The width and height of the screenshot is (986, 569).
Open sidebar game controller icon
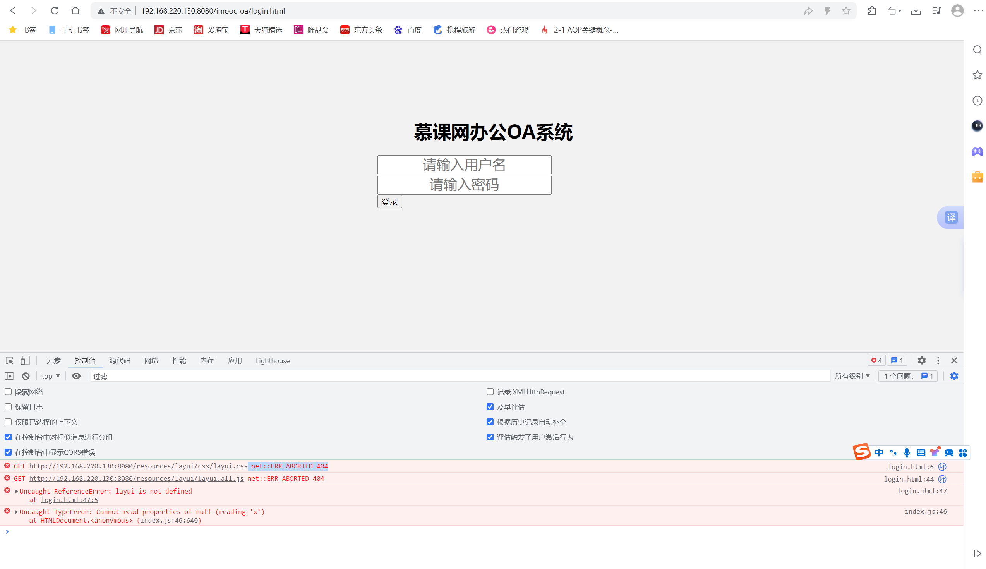point(977,152)
